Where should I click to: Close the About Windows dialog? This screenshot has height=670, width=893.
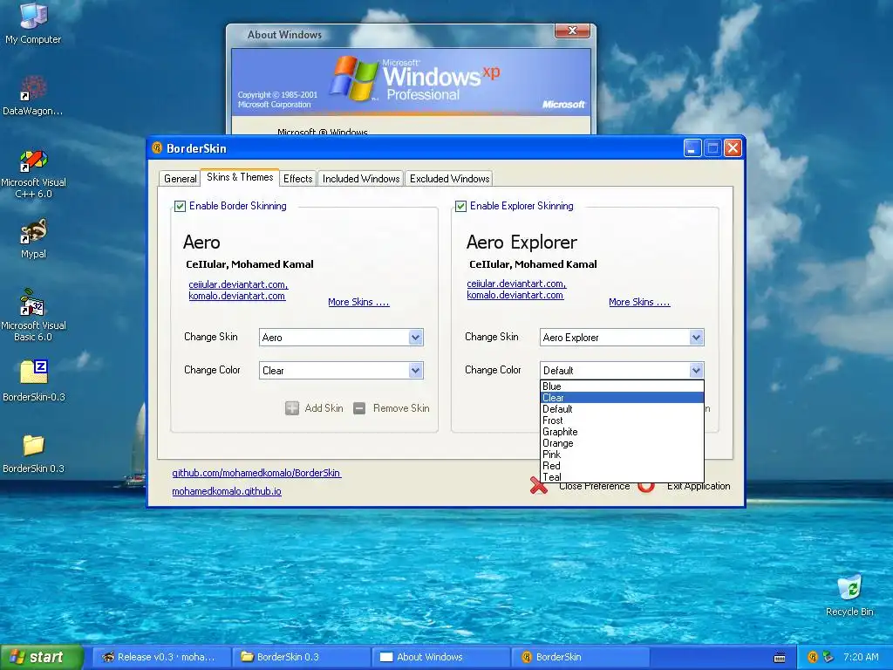[572, 31]
